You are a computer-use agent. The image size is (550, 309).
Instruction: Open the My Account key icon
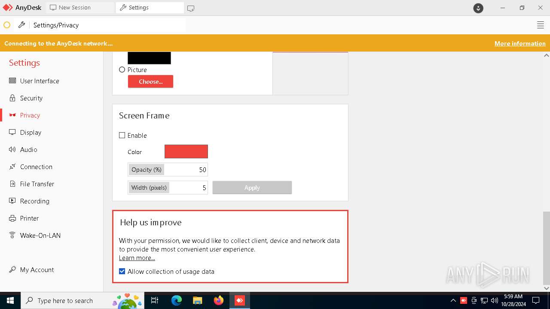tap(12, 270)
